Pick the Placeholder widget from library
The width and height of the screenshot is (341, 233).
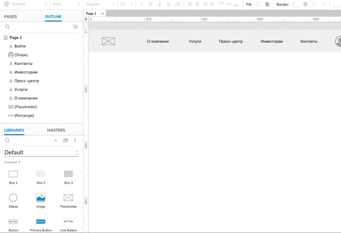click(69, 201)
